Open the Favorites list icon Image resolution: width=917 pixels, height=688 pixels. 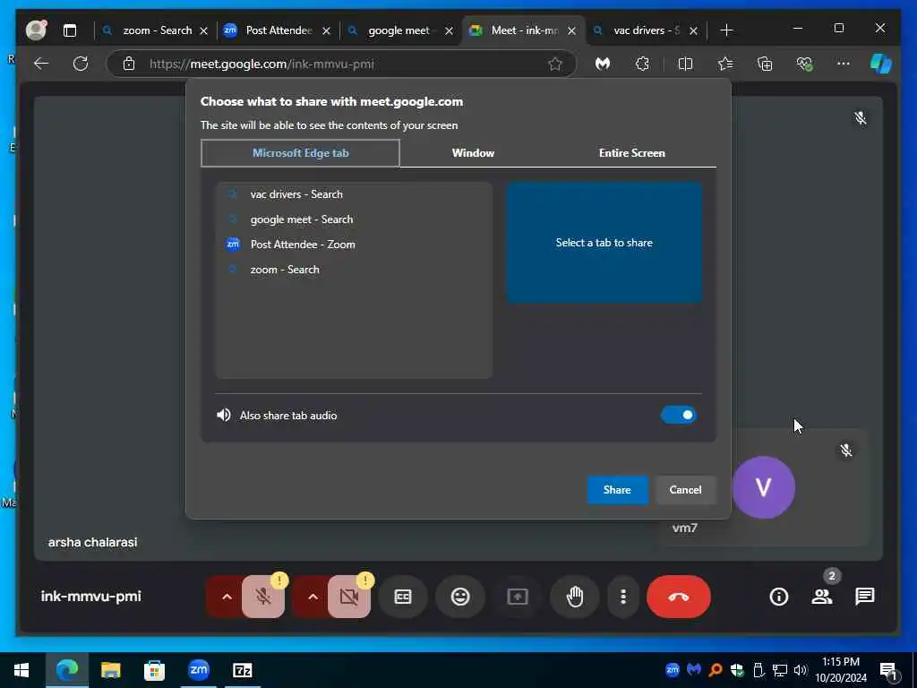[725, 64]
